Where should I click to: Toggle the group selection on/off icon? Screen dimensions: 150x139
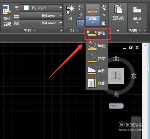(x=80, y=23)
